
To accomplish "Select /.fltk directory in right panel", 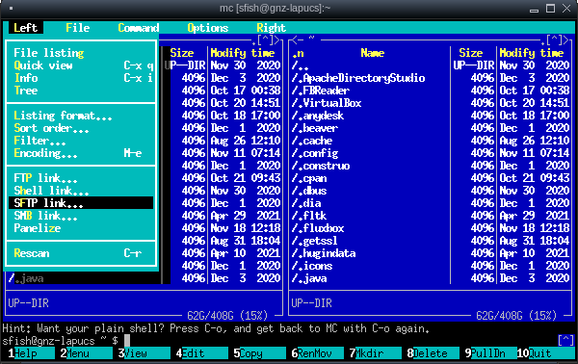I will 370,216.
